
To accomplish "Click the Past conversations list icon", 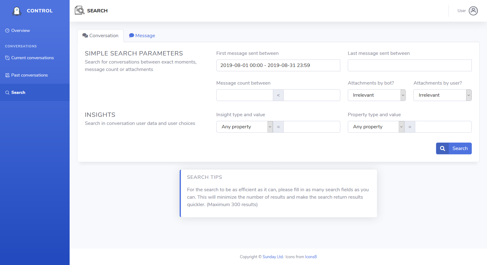I will pyautogui.click(x=7, y=75).
